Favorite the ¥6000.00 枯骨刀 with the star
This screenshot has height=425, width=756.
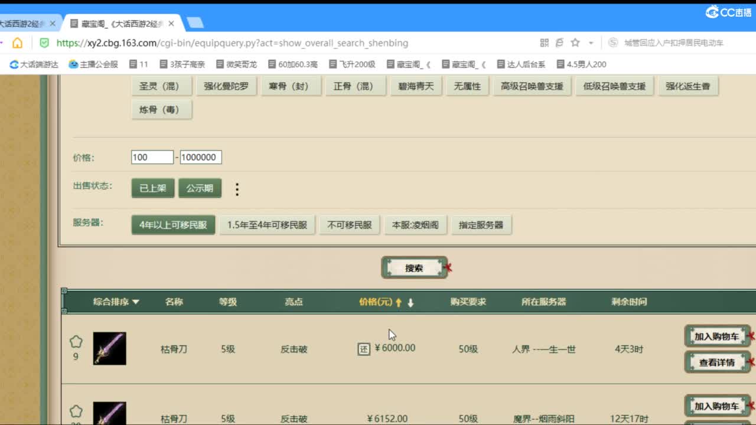pos(76,342)
